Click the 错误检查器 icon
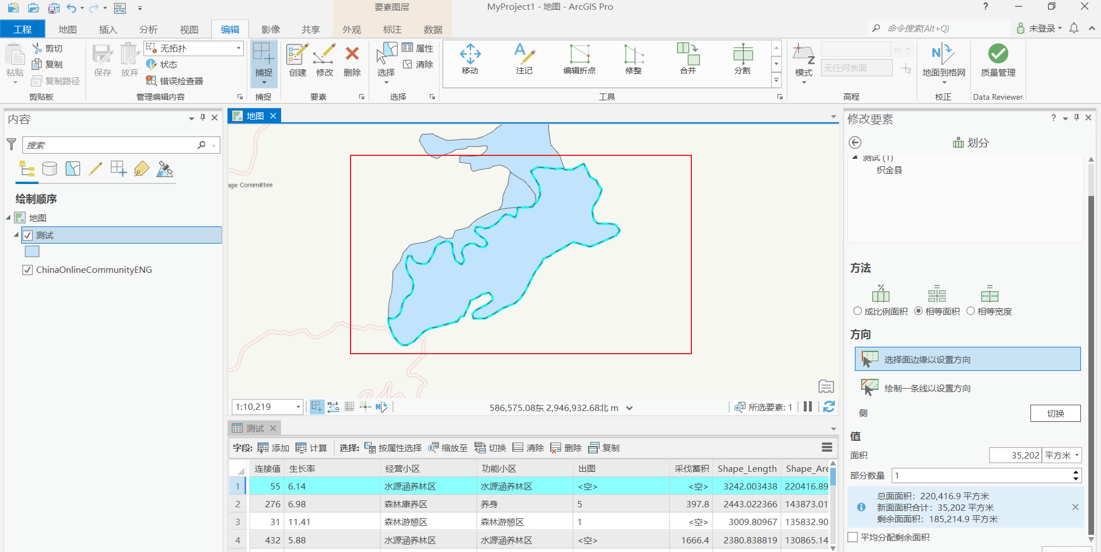This screenshot has width=1101, height=552. click(151, 80)
